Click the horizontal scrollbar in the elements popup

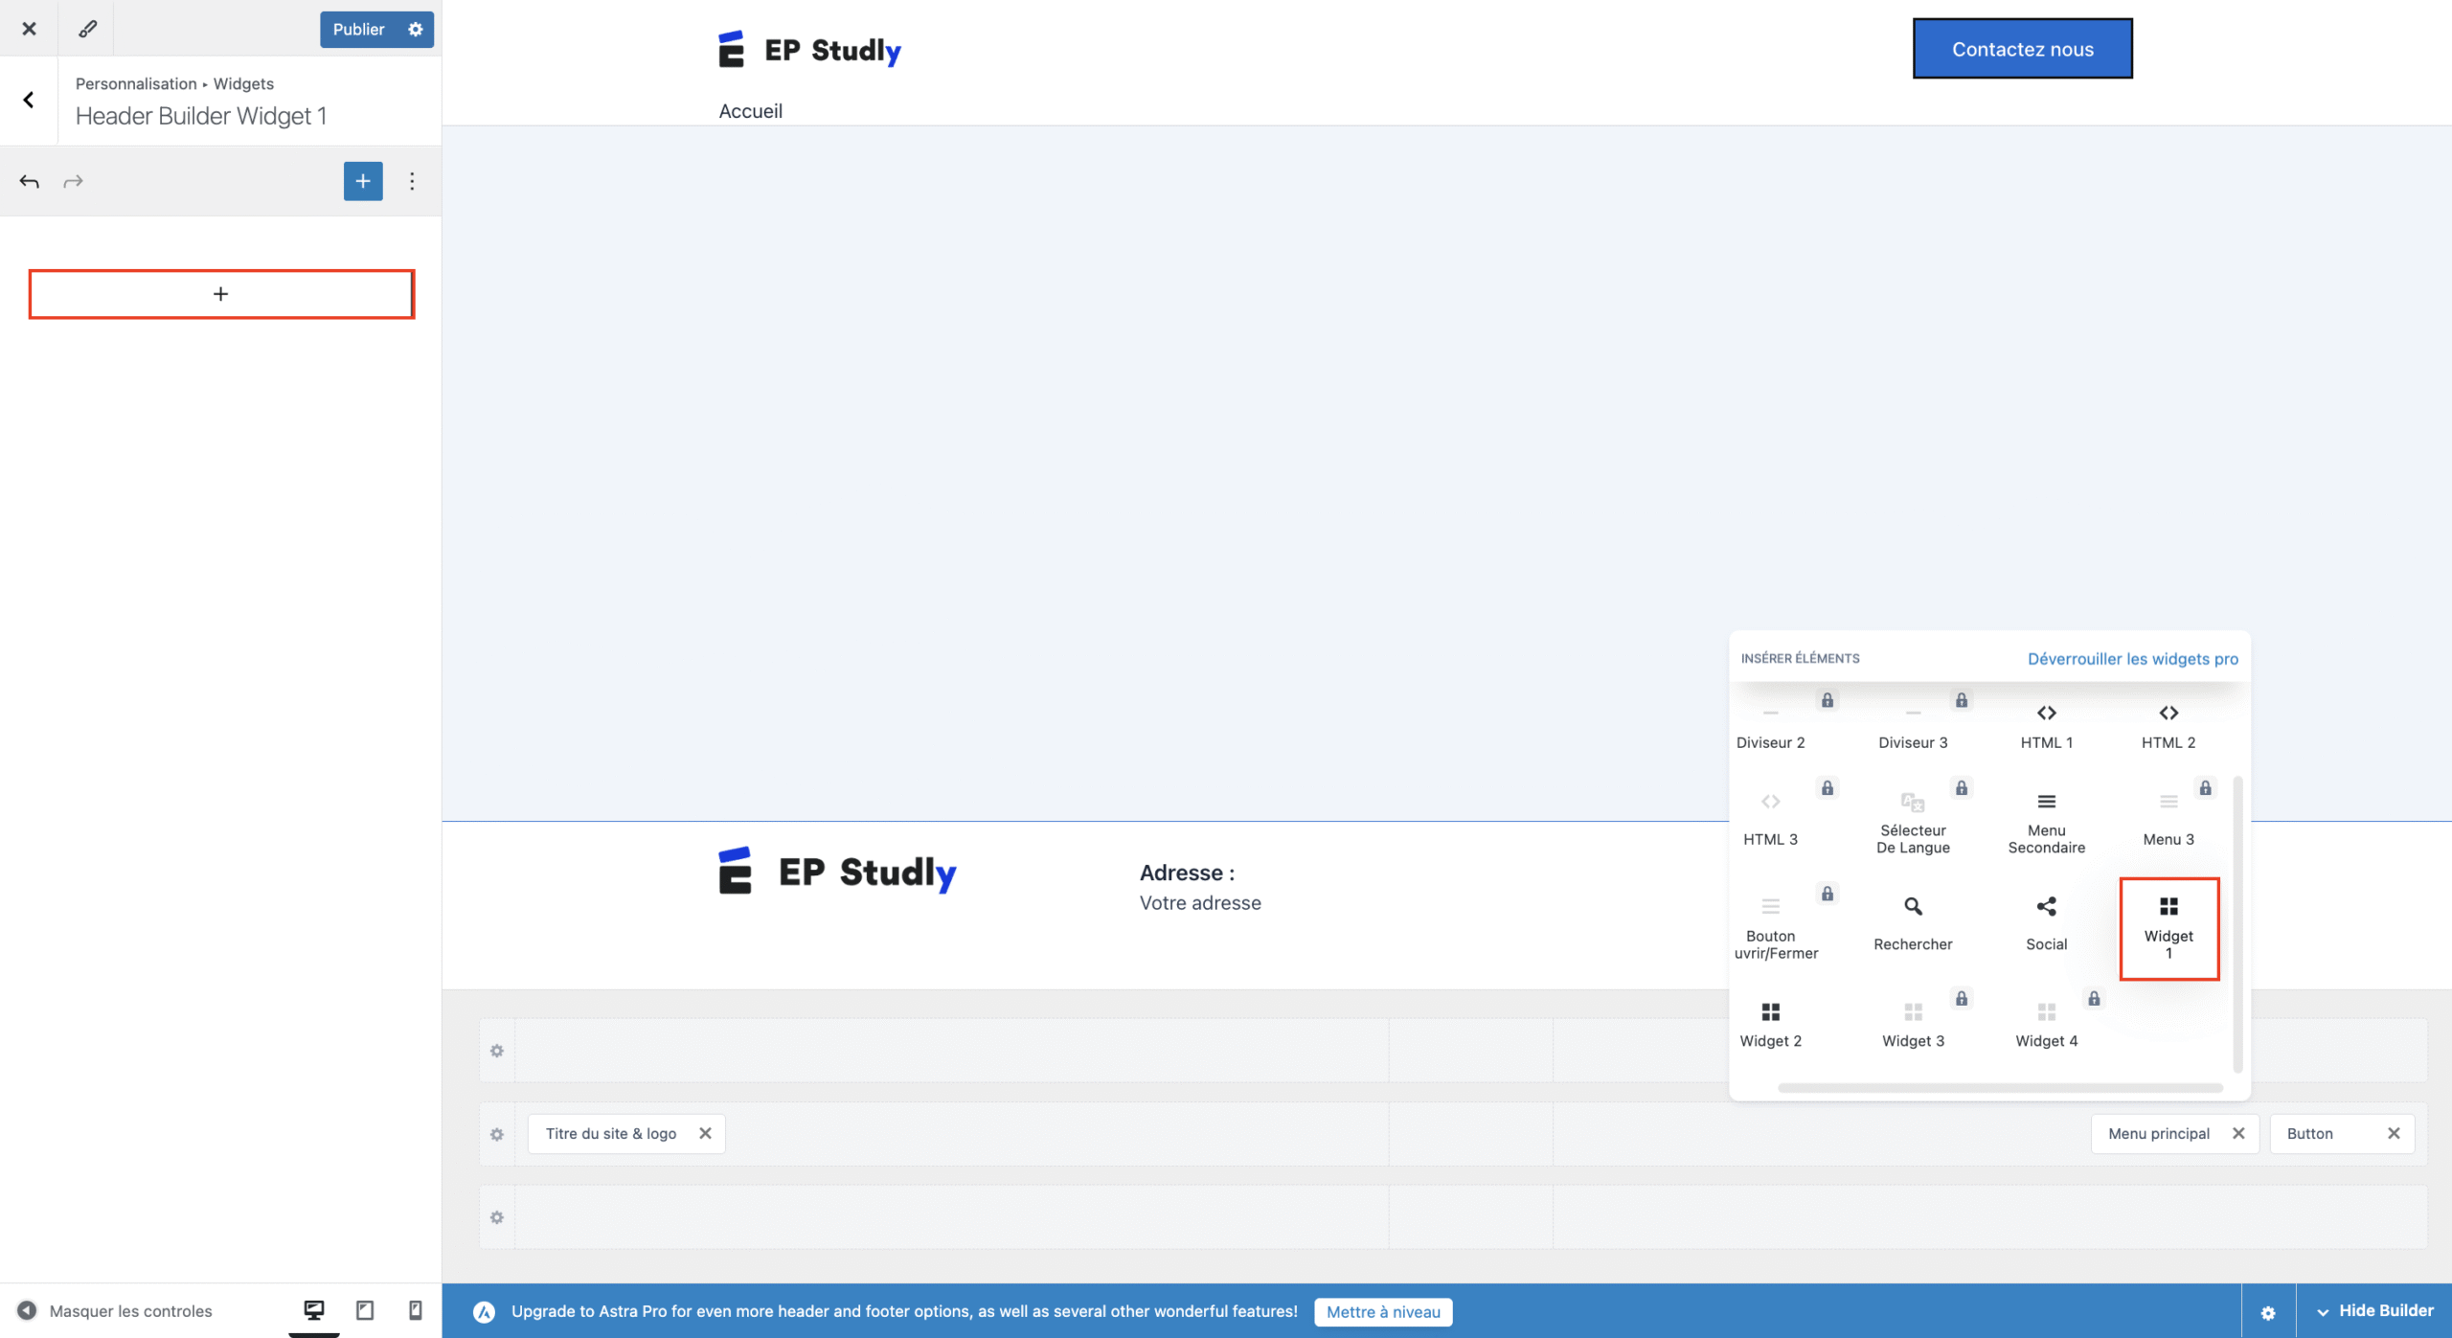tap(1999, 1088)
